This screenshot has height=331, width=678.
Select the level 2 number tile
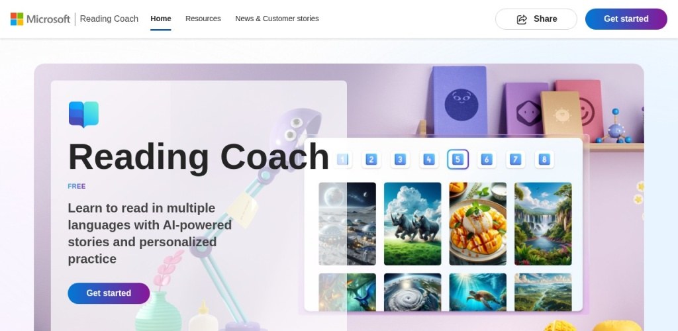[371, 160]
